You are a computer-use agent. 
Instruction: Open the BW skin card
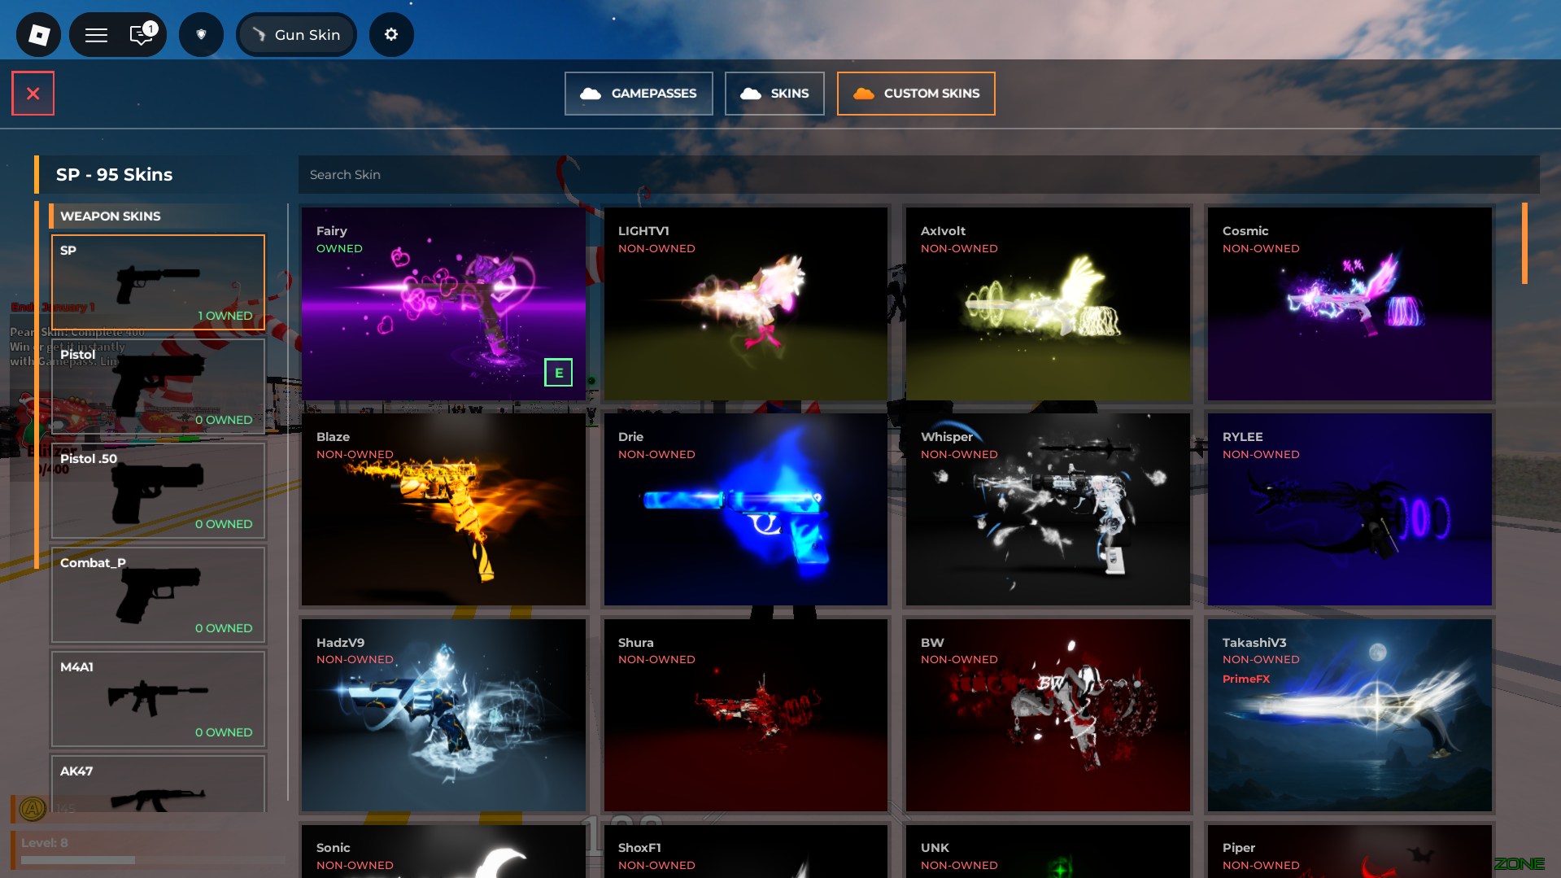pyautogui.click(x=1048, y=715)
